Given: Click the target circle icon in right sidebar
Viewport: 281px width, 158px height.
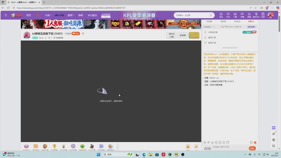Looking at the screenshot, I should 274,140.
